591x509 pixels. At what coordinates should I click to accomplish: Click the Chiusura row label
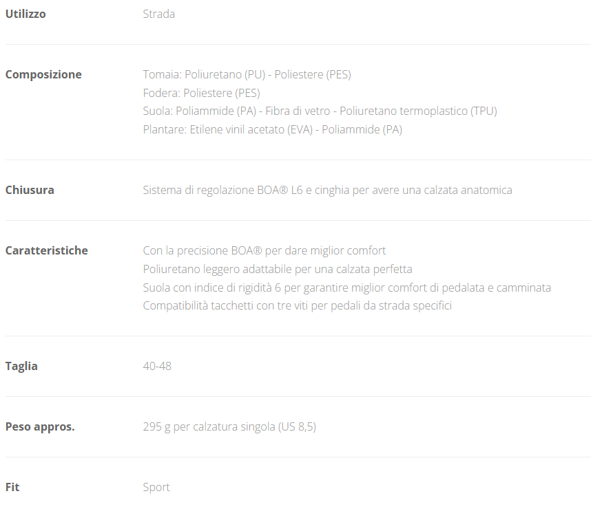click(x=30, y=190)
